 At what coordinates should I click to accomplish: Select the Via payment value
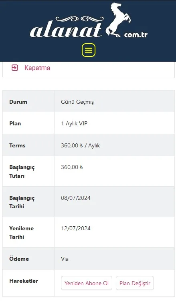65,259
